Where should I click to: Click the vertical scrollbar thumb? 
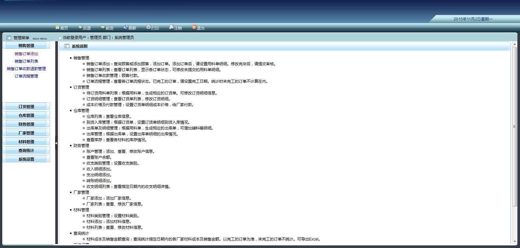coord(514,127)
